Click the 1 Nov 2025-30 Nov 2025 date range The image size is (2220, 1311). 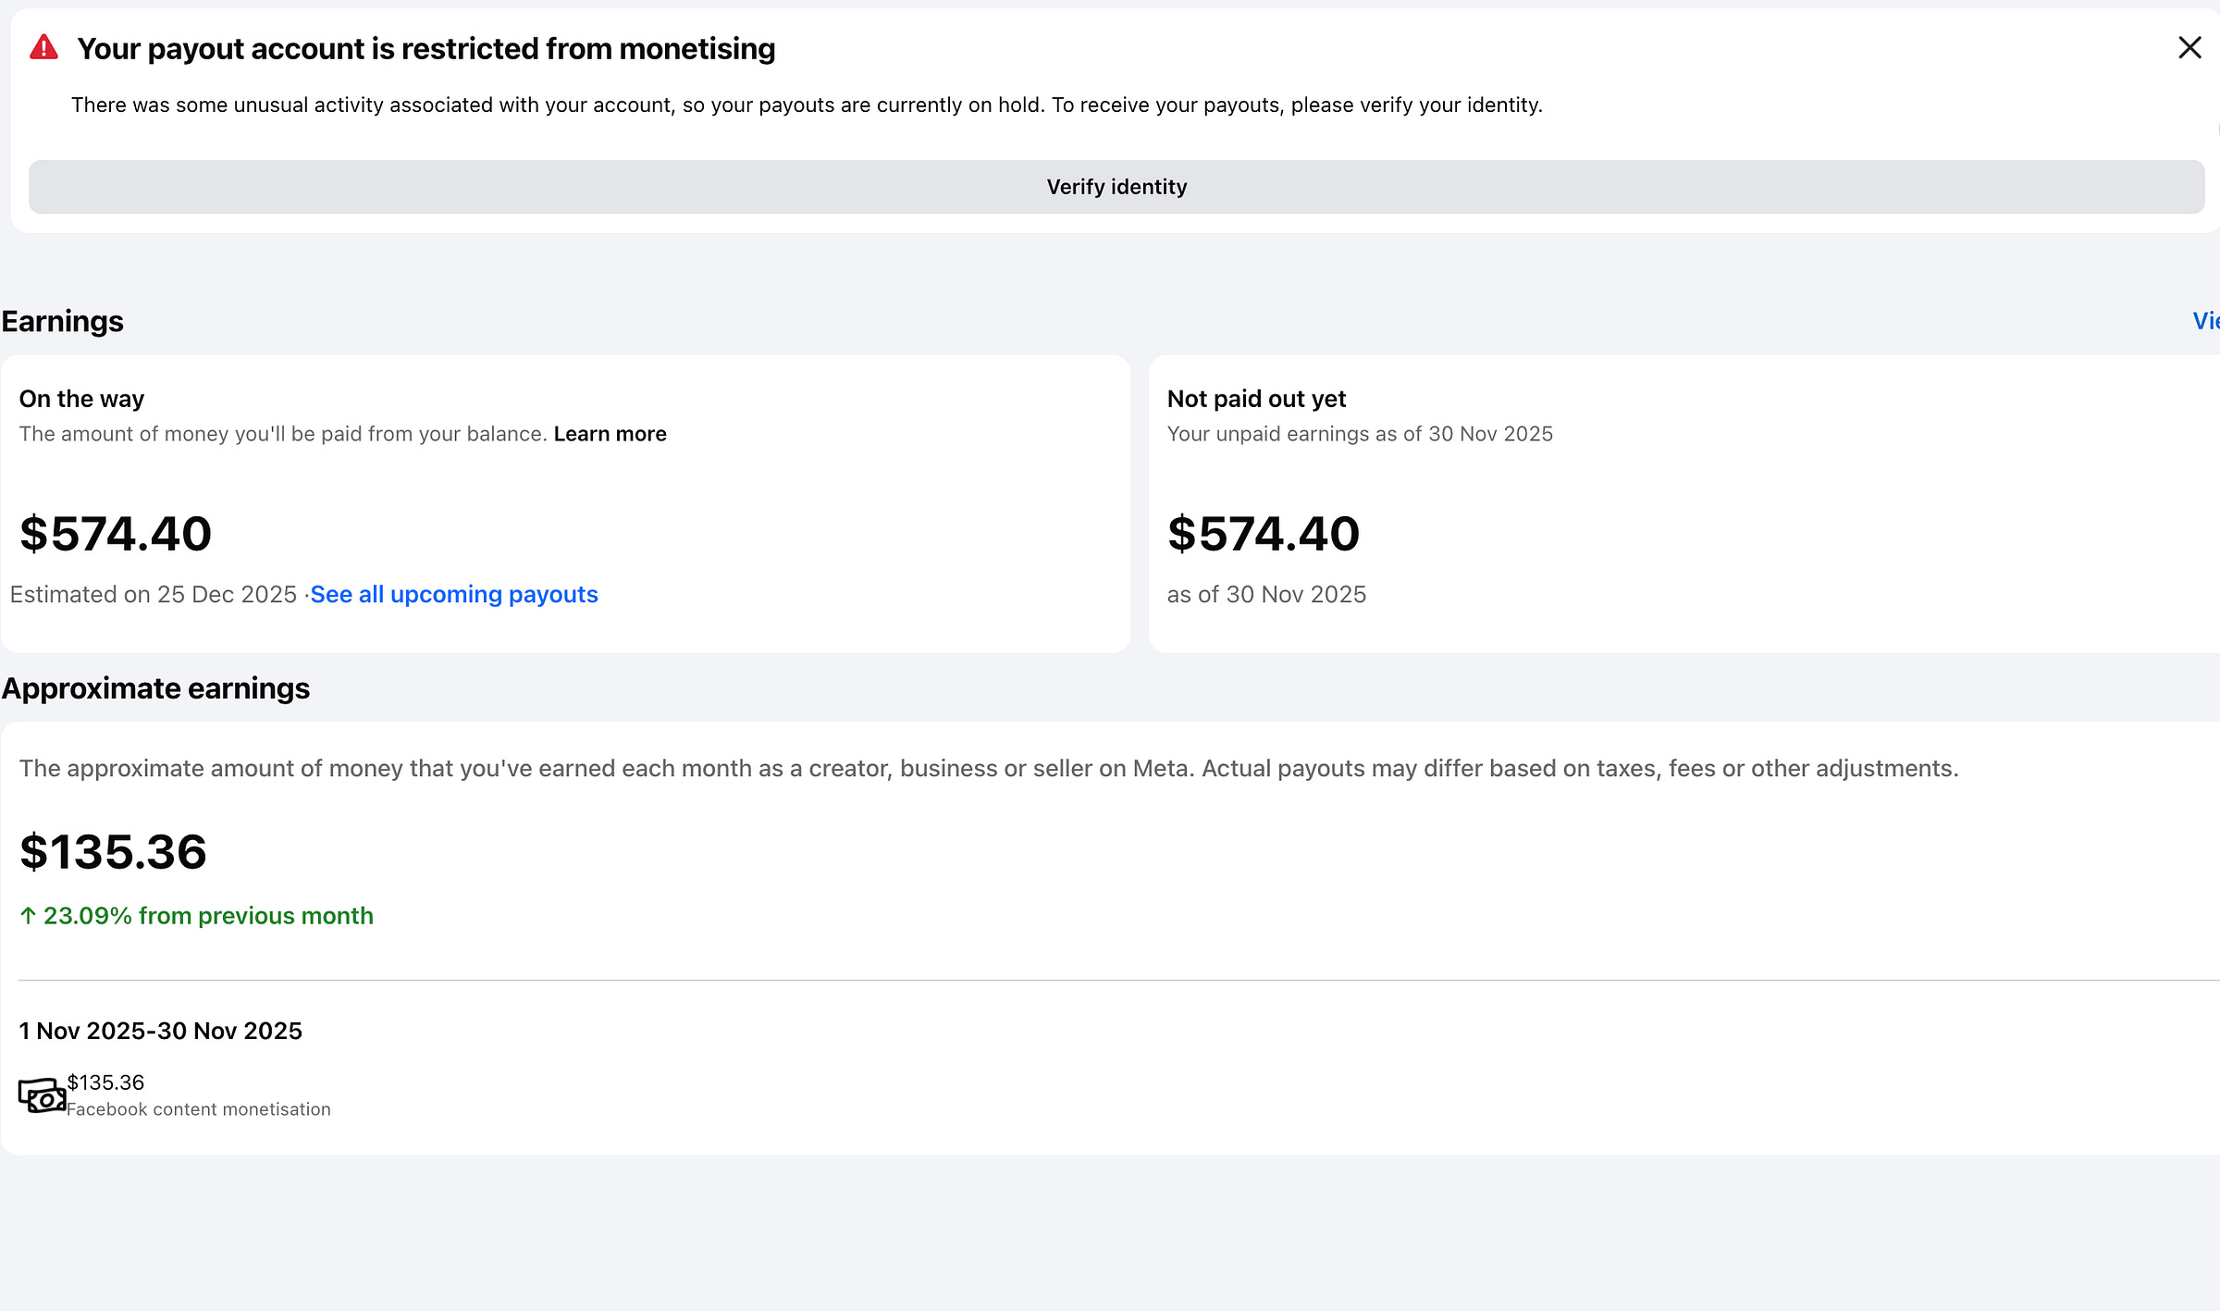160,1031
